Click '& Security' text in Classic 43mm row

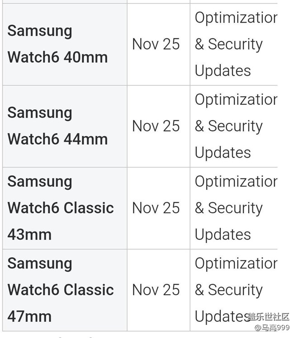228,208
